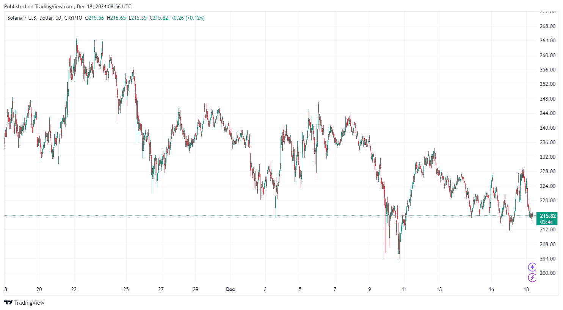Click the date 18 on the time axis
This screenshot has height=310, width=563.
(526, 289)
